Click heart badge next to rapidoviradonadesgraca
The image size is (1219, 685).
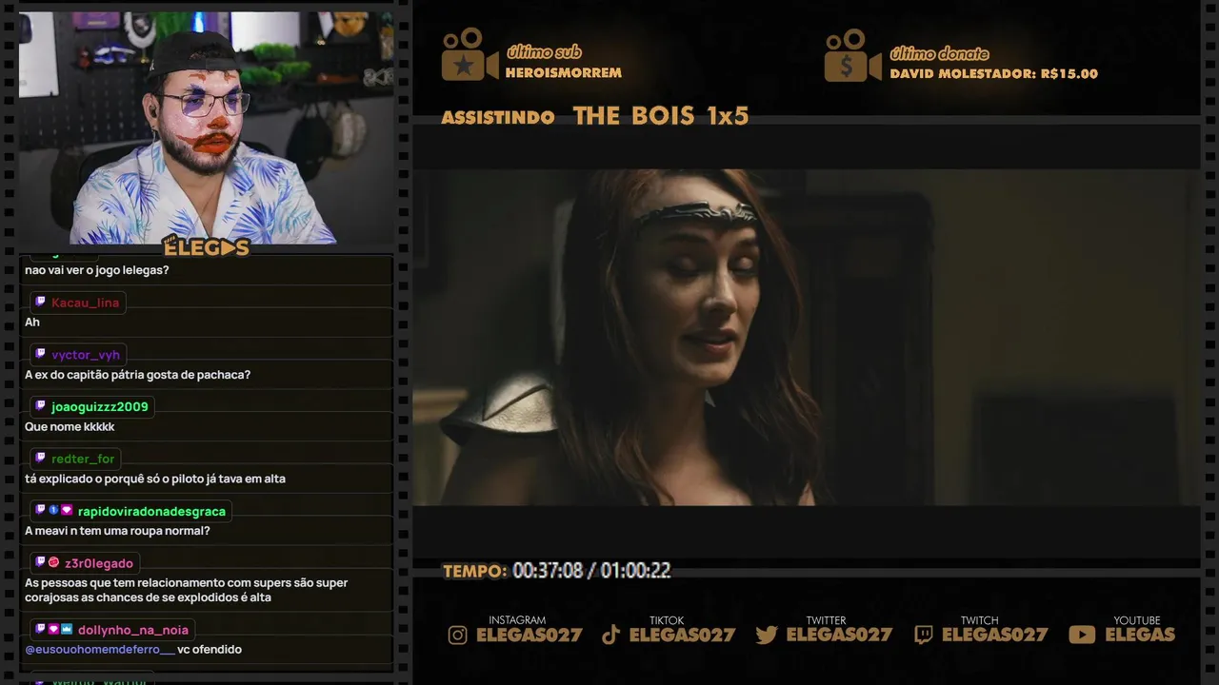(x=67, y=511)
